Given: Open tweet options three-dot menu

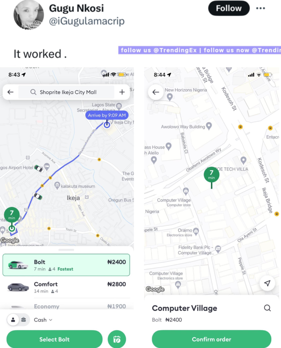Looking at the screenshot, I should pyautogui.click(x=260, y=8).
